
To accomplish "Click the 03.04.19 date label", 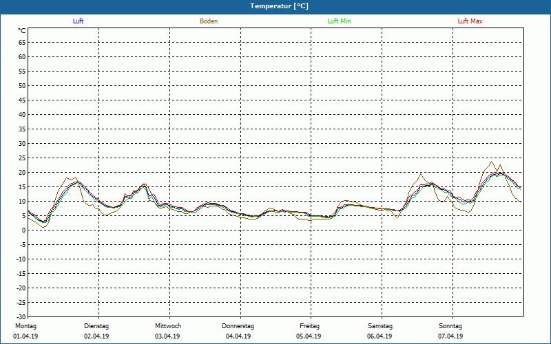I will (x=167, y=336).
